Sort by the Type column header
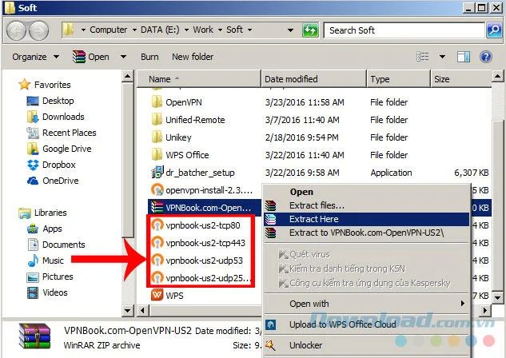Viewport: 506px width, 358px height. [399, 79]
